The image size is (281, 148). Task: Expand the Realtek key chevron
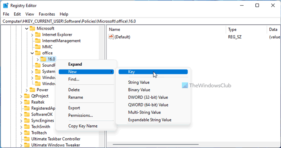(21, 102)
